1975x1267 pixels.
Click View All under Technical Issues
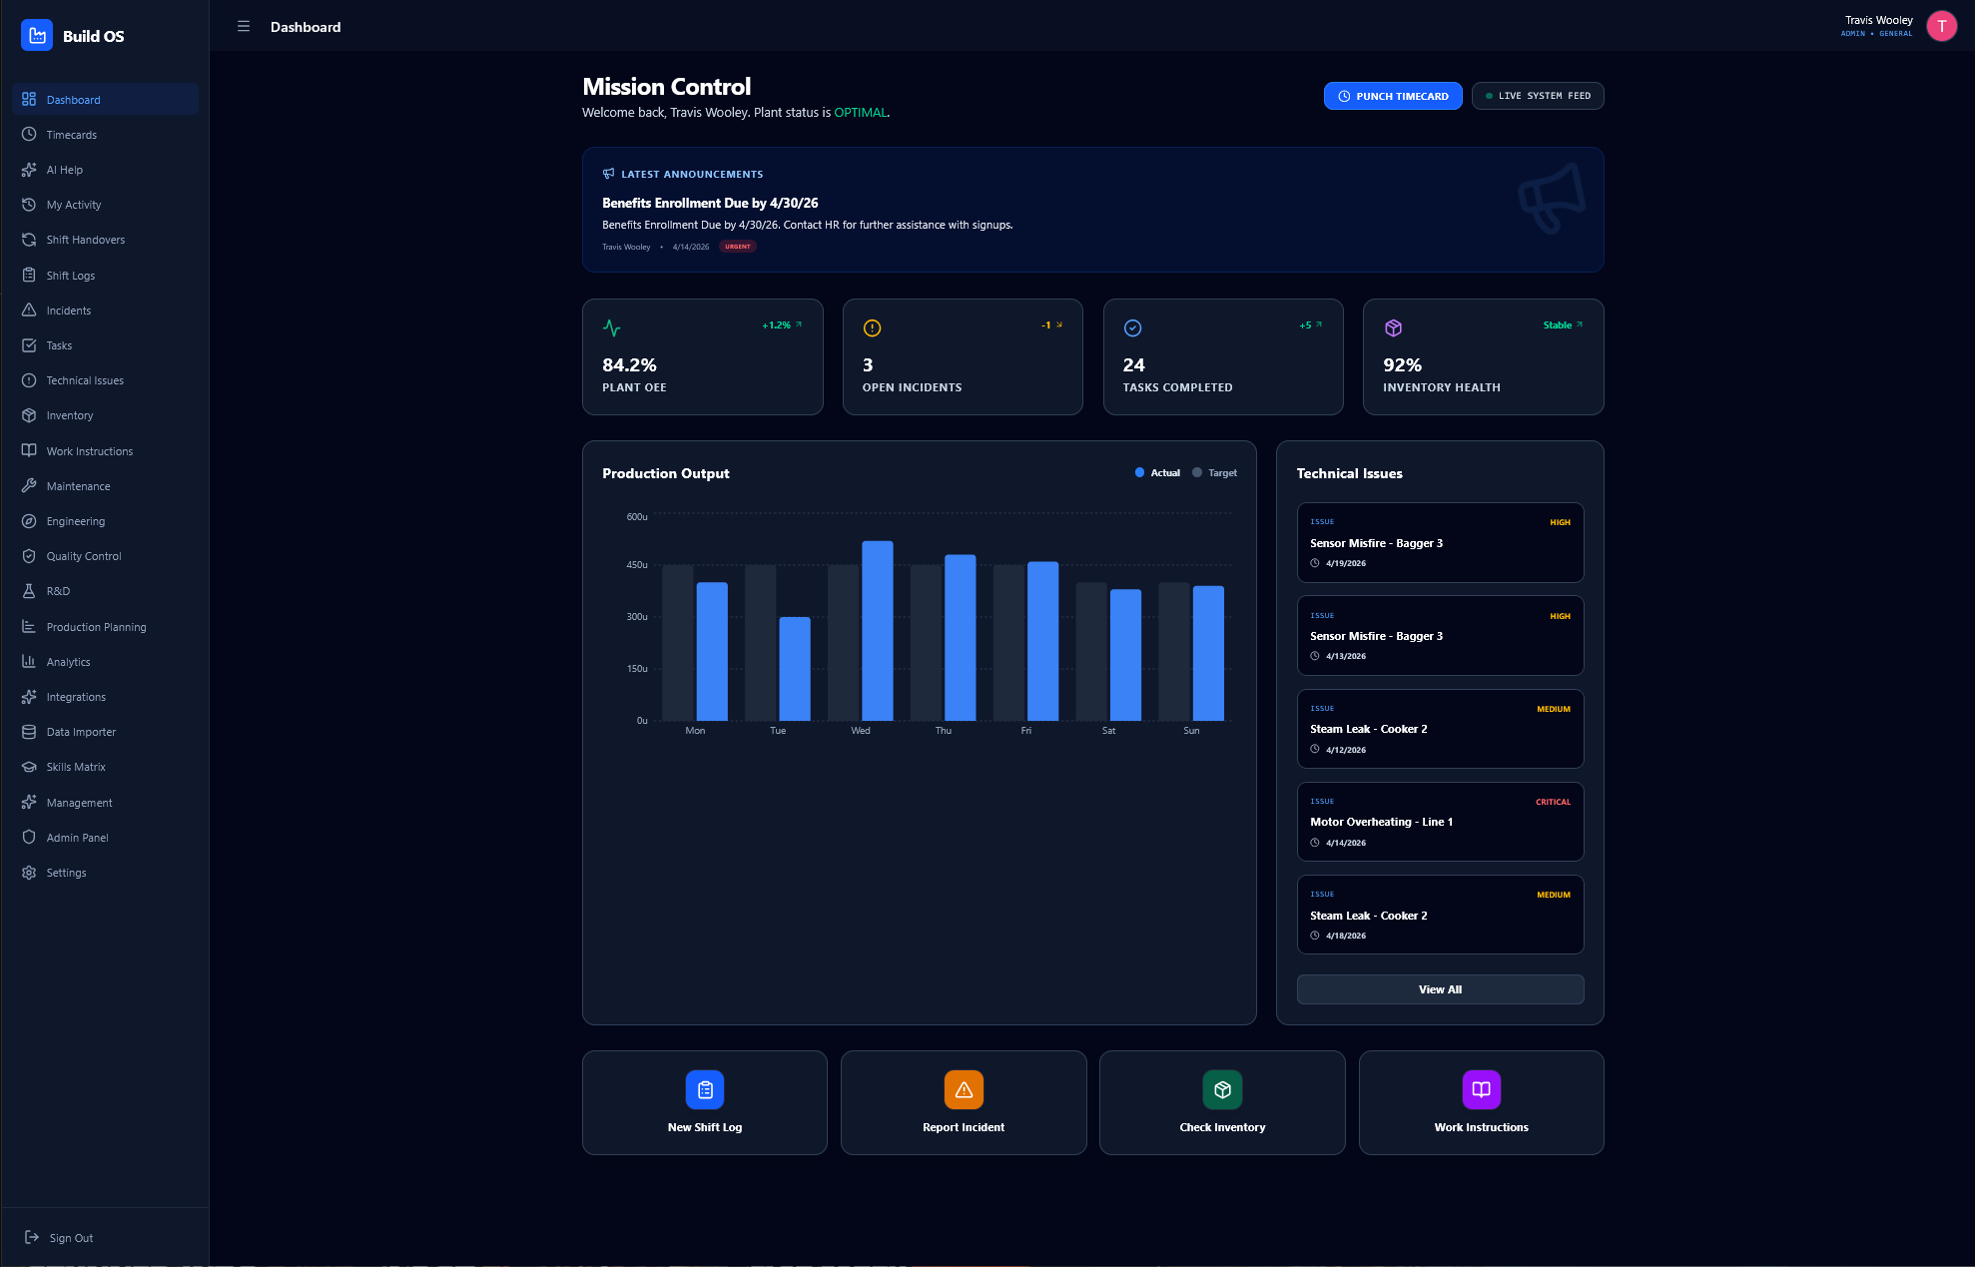pos(1440,989)
